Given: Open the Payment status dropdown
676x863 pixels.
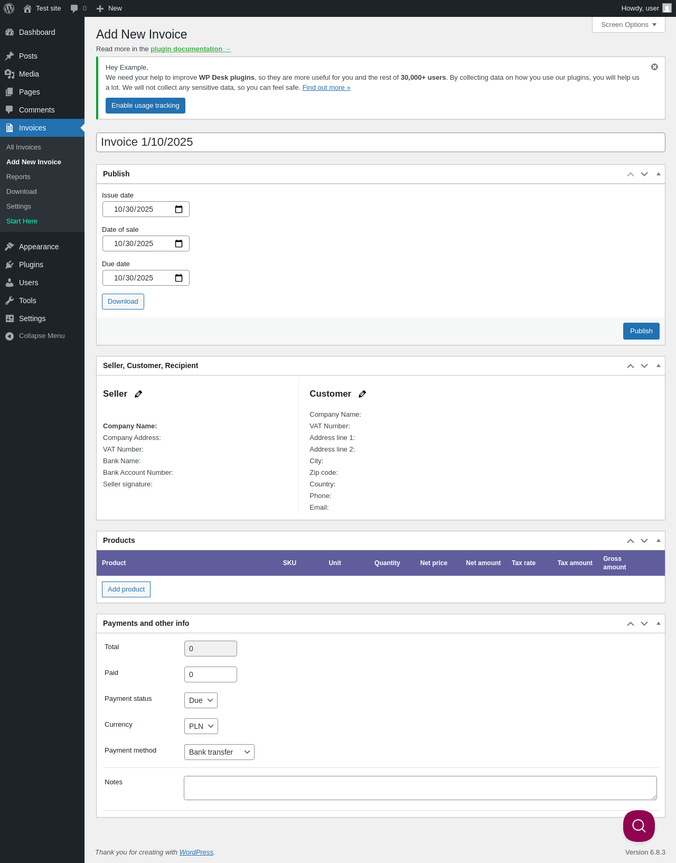Looking at the screenshot, I should 201,700.
